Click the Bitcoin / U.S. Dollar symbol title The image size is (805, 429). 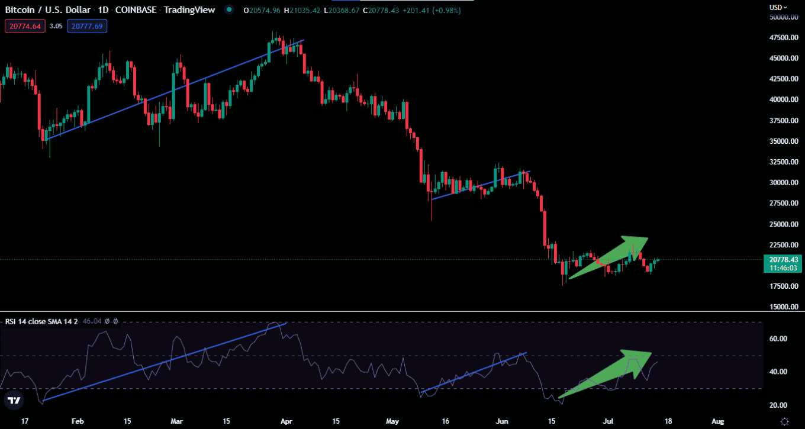47,10
